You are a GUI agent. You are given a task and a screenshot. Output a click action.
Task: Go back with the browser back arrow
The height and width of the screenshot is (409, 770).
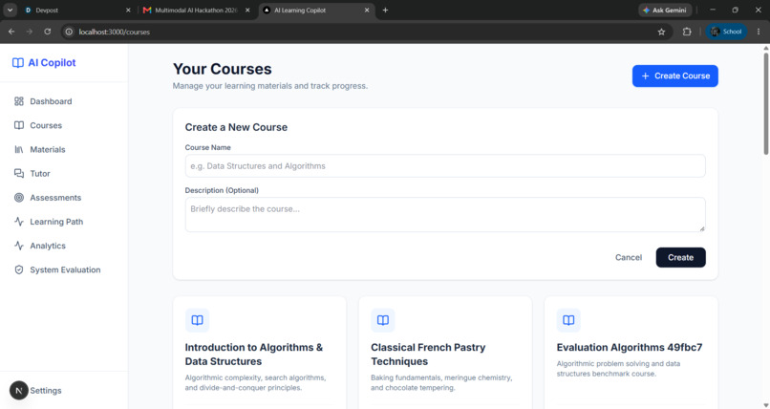[x=11, y=32]
